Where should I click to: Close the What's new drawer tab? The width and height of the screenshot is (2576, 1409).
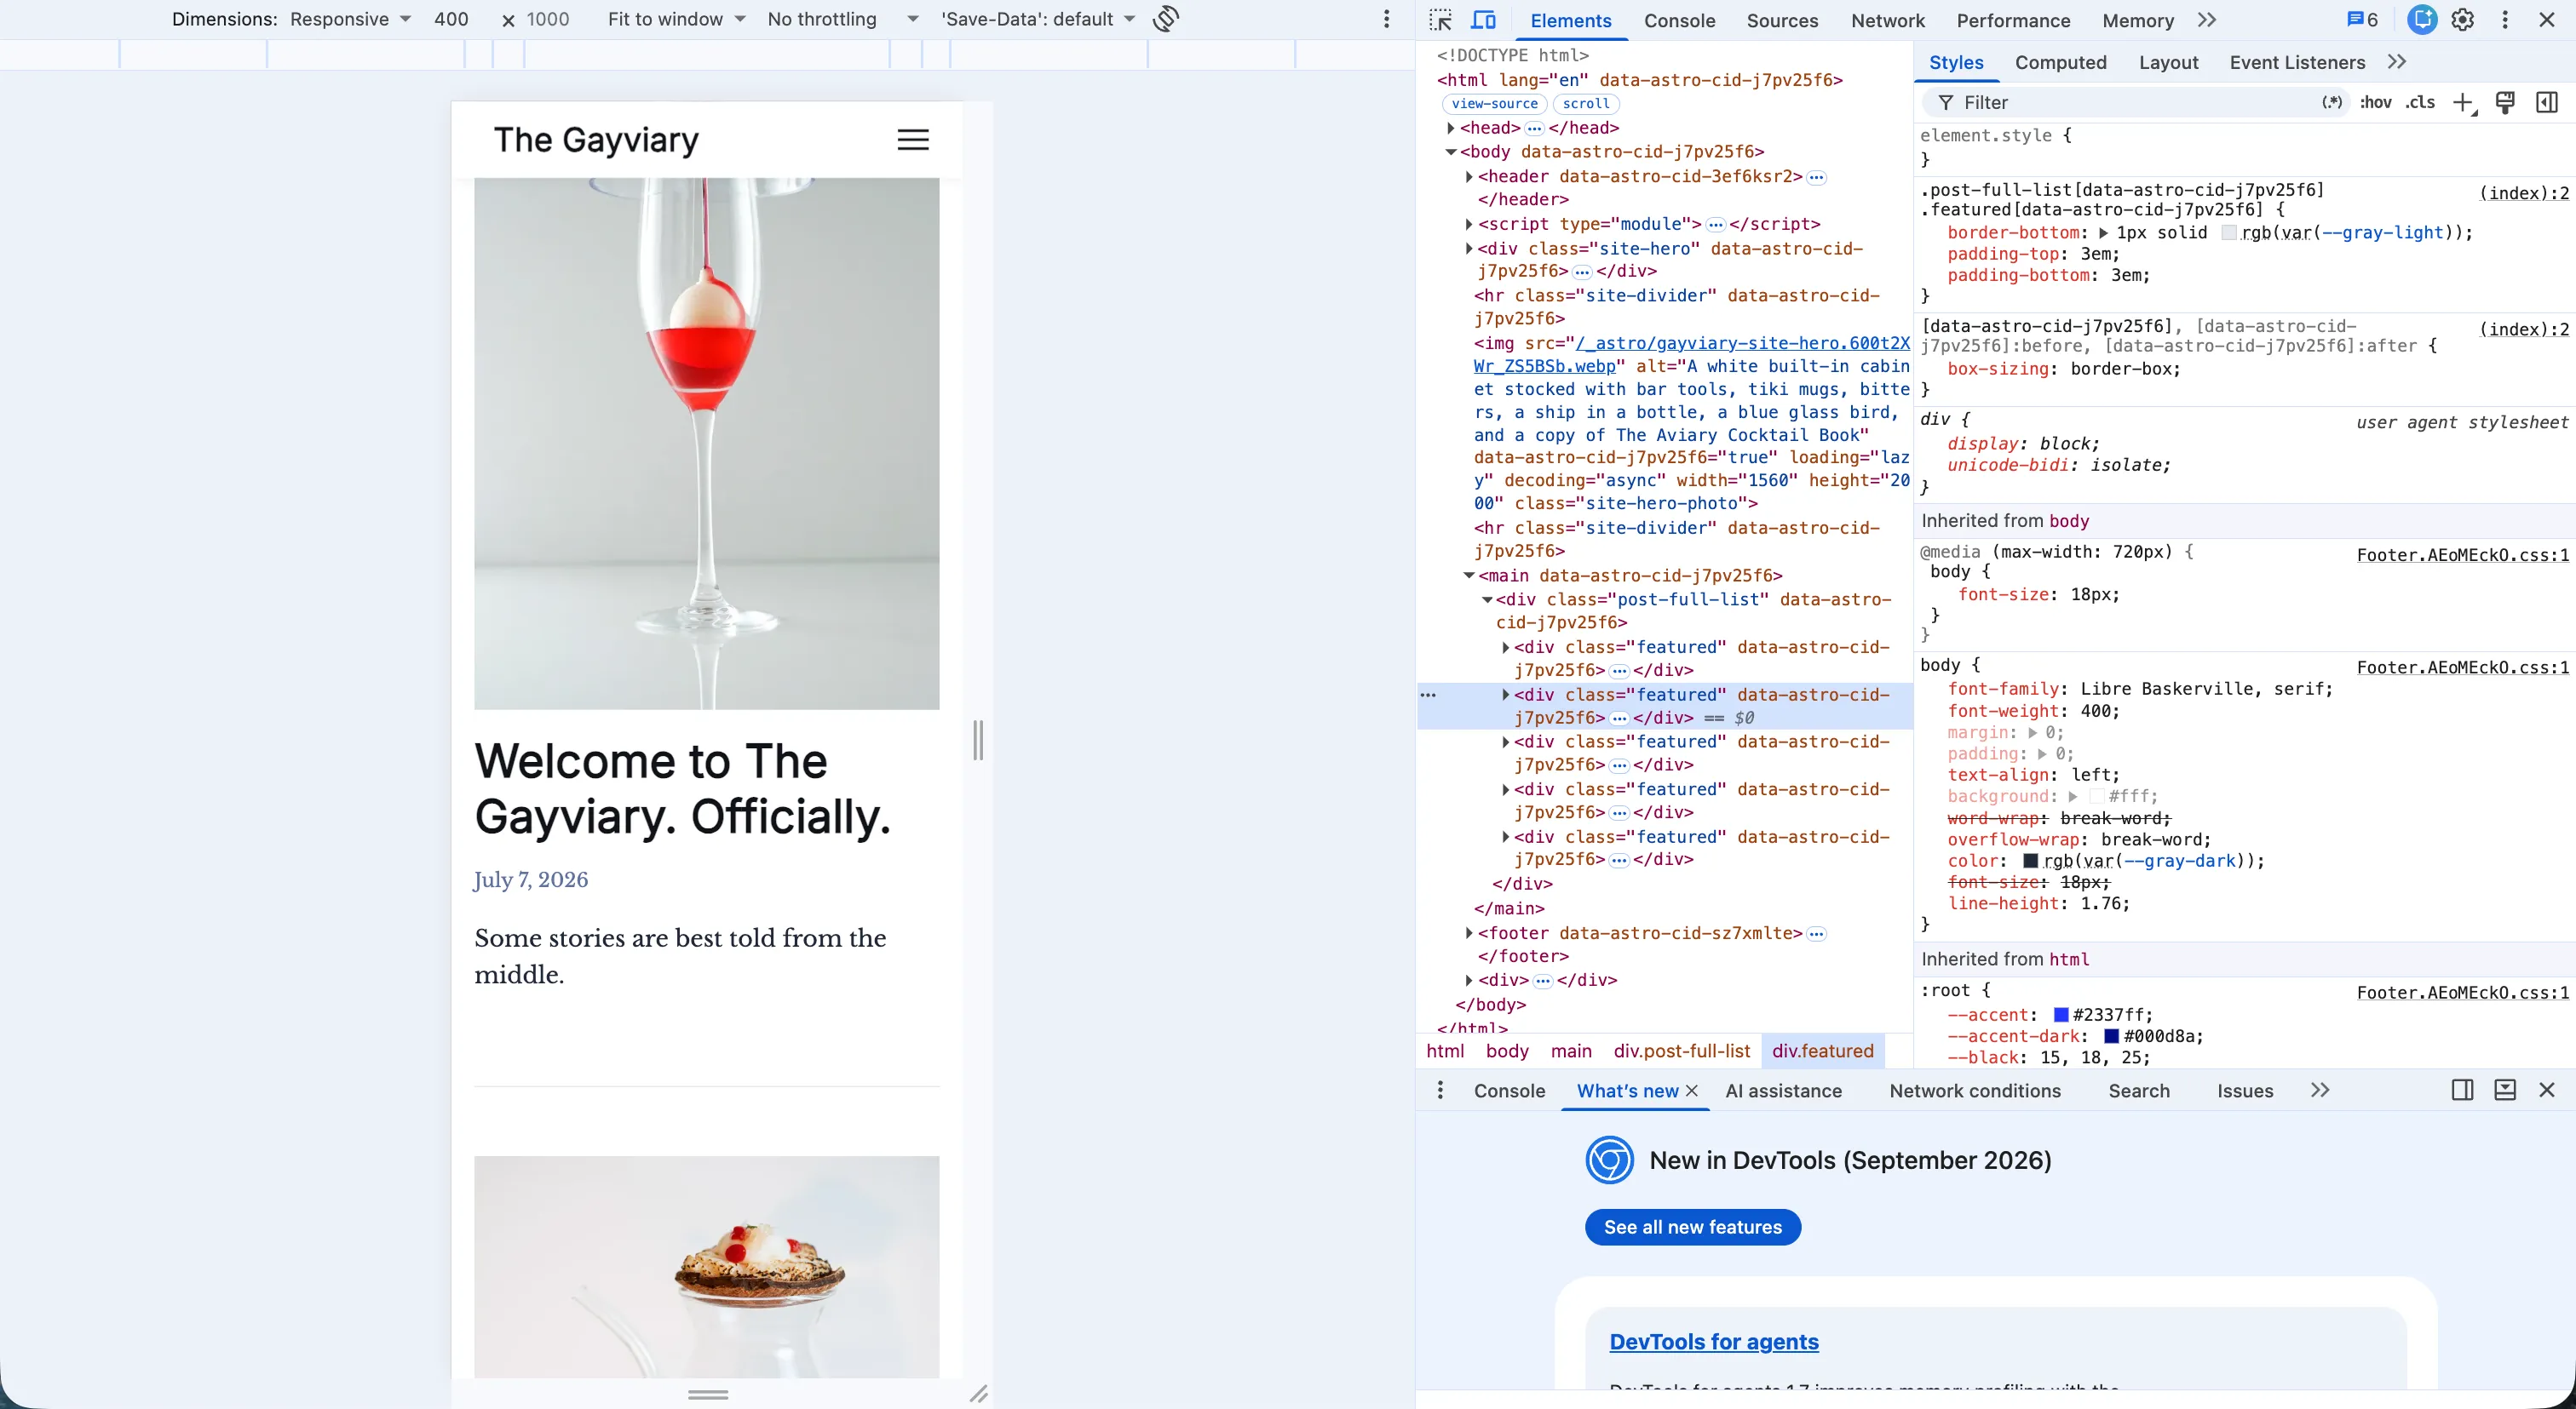tap(1692, 1091)
